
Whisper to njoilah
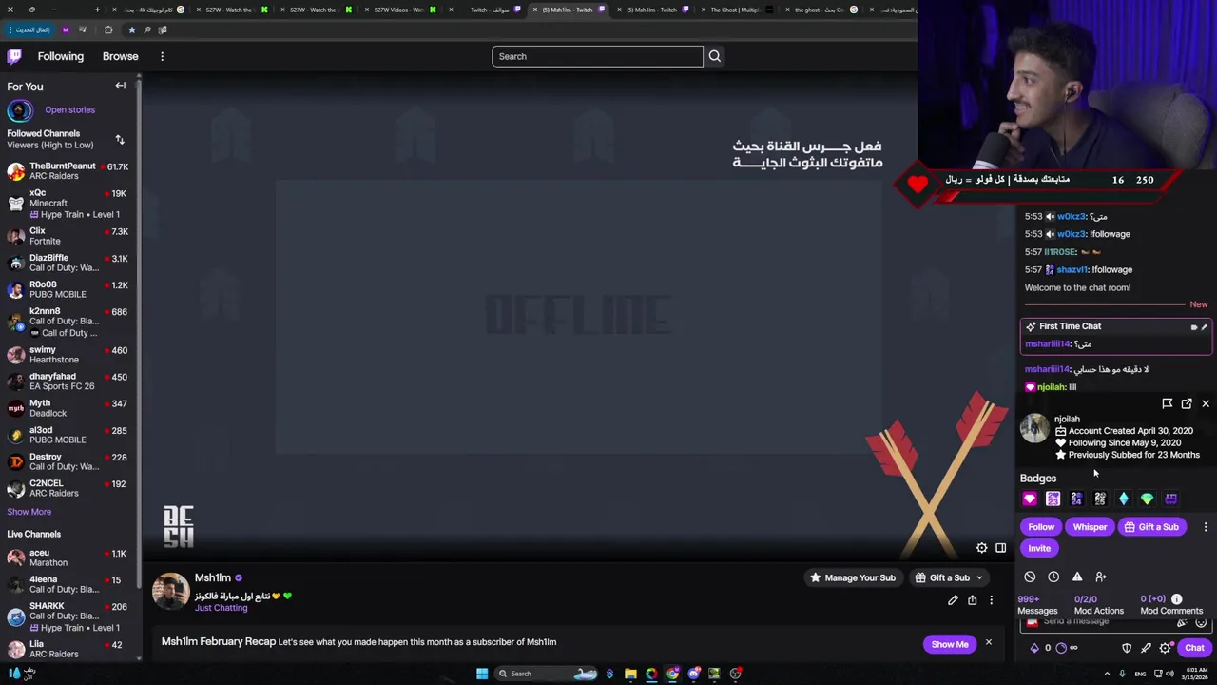pos(1090,527)
